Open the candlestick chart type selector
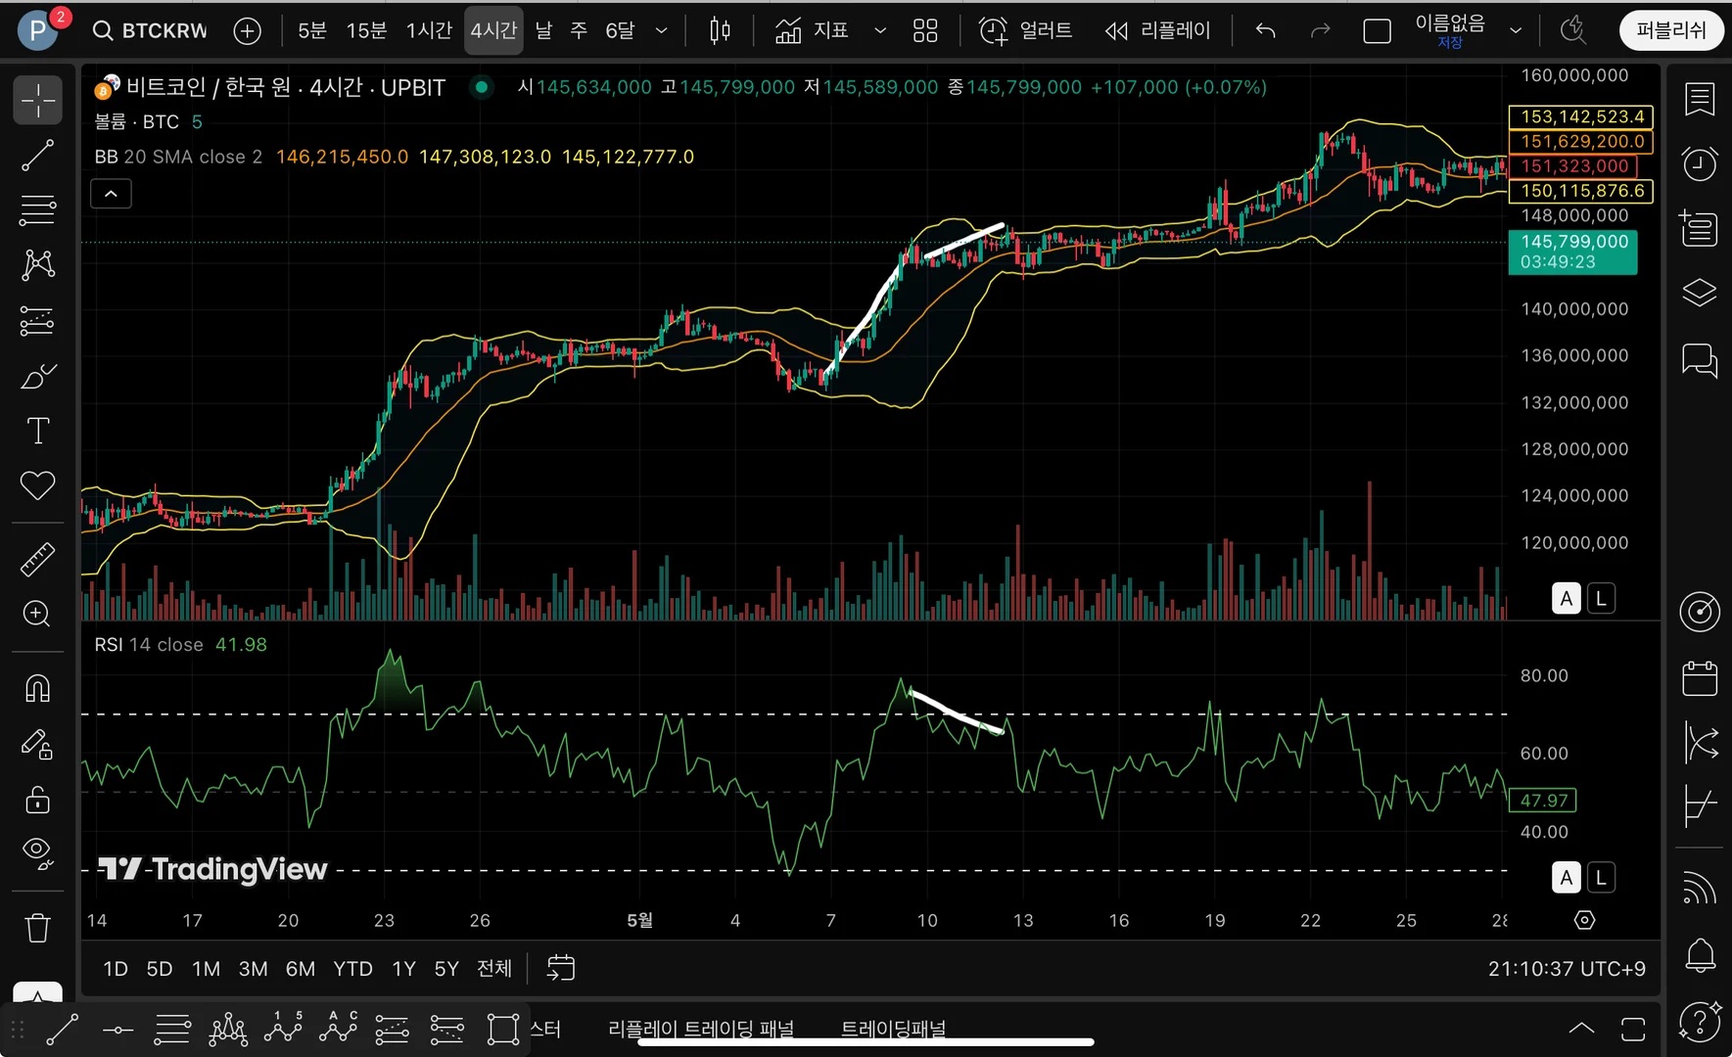Screen dimensions: 1732x1057 (720, 31)
